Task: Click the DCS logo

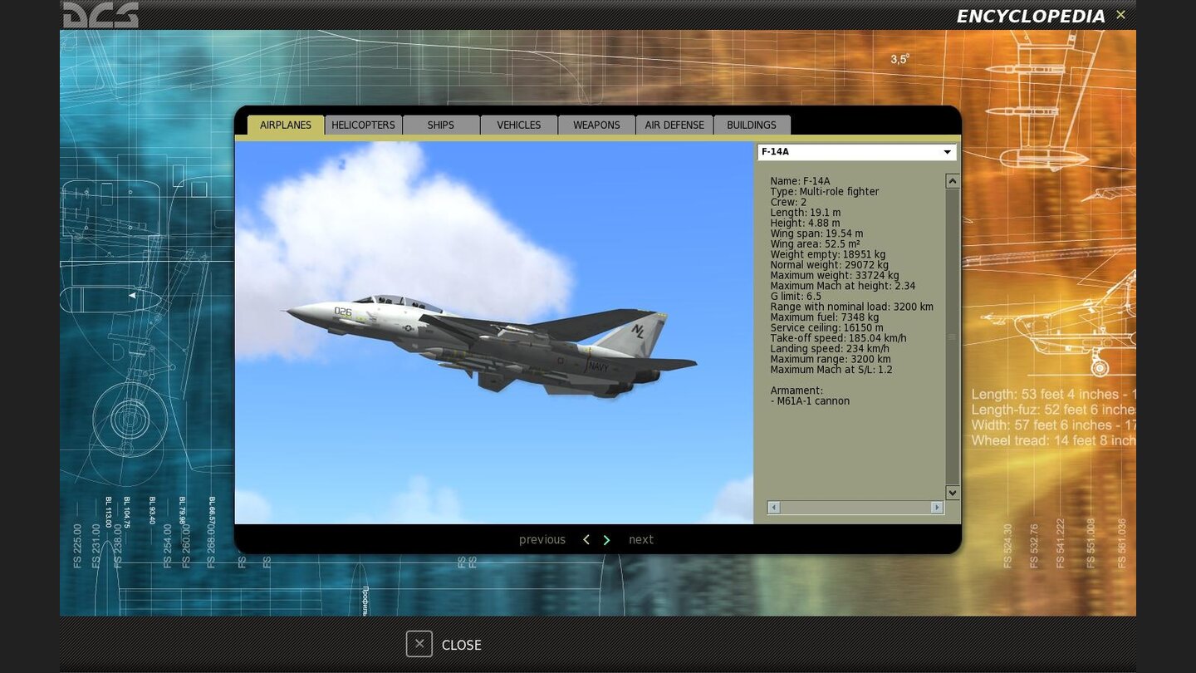Action: click(x=100, y=15)
